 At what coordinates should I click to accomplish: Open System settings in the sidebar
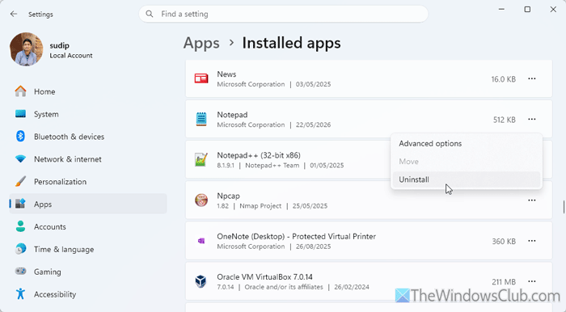(88, 114)
